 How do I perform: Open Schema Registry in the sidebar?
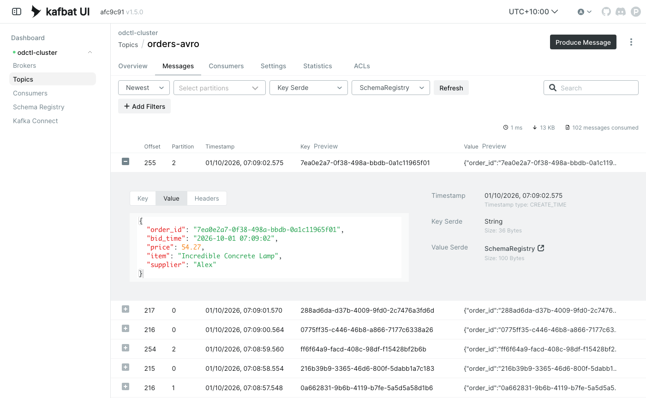(39, 107)
